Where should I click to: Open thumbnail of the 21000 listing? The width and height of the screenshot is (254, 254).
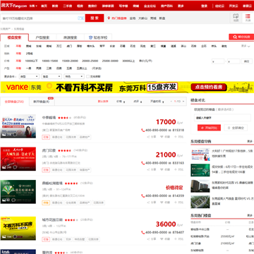point(18,159)
